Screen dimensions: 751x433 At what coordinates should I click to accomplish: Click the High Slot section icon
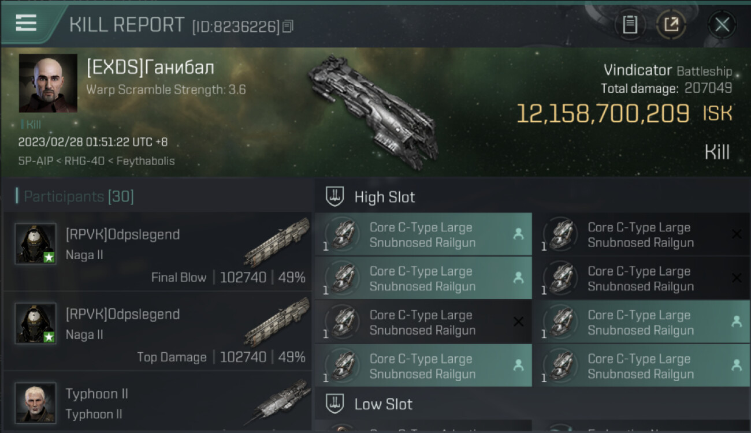(x=335, y=197)
